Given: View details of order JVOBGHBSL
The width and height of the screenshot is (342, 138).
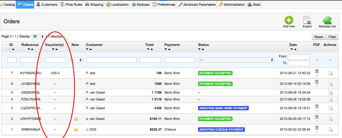Looking at the screenshot, I should 330,84.
